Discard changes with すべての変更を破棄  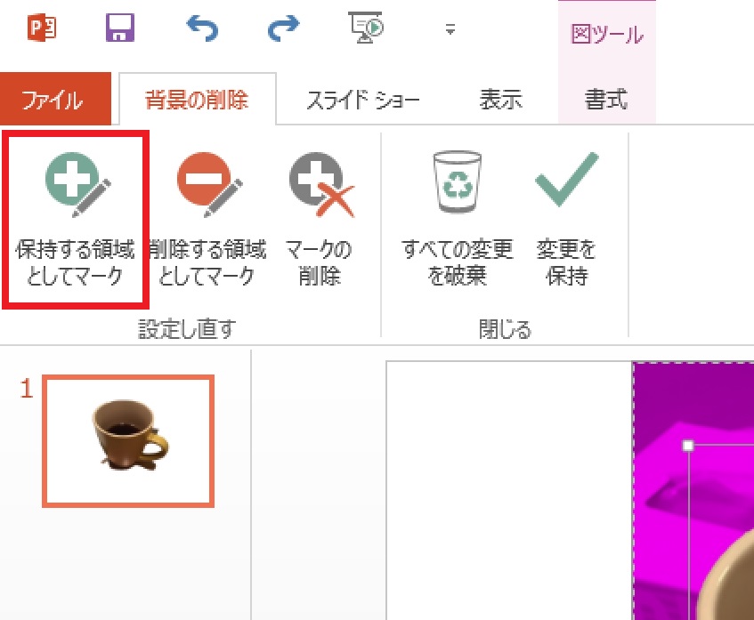pyautogui.click(x=457, y=219)
